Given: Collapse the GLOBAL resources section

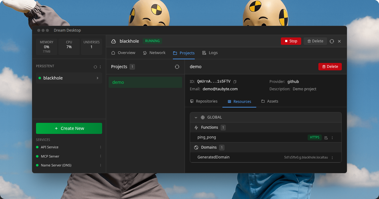Looking at the screenshot, I should point(196,117).
